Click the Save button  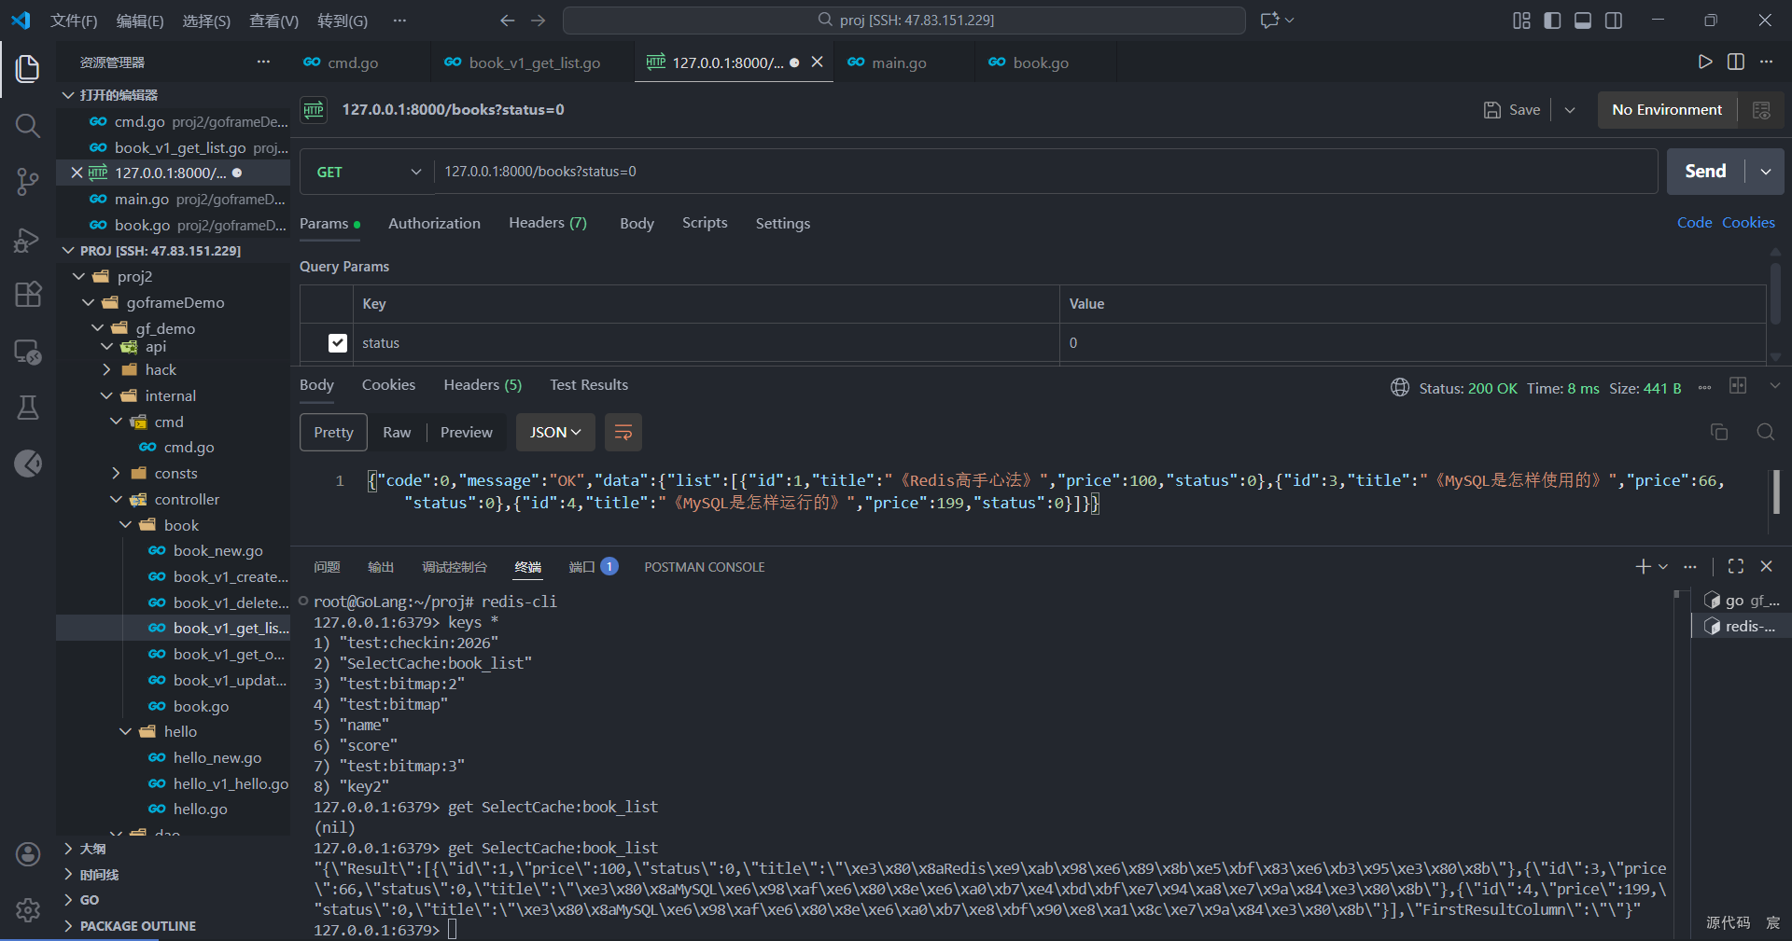[x=1512, y=110]
